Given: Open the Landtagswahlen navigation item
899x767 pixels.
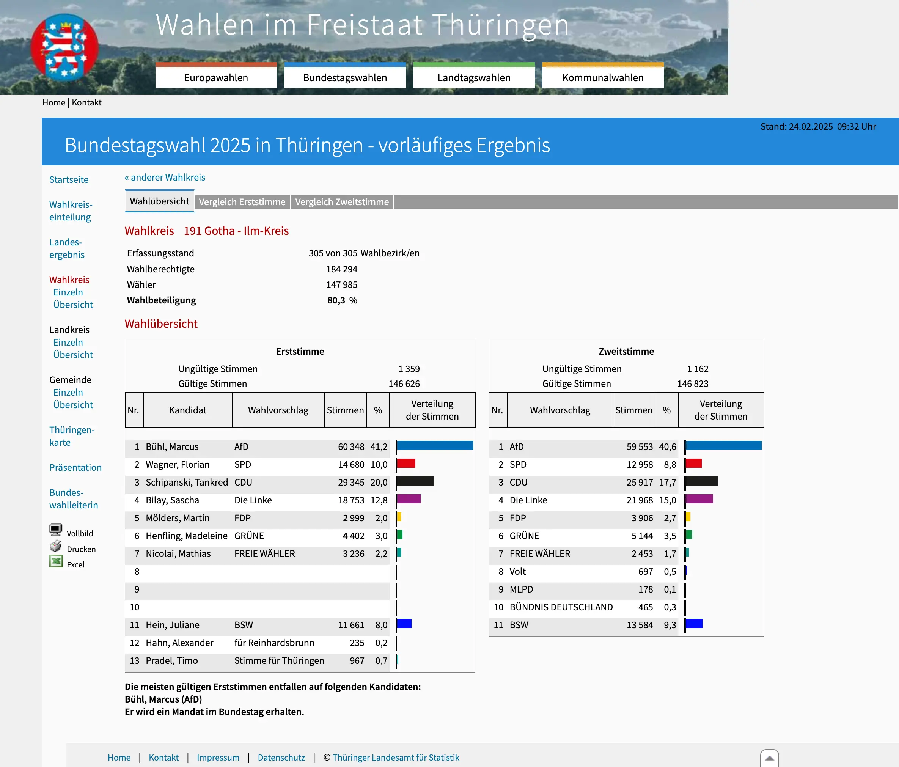Looking at the screenshot, I should (x=474, y=77).
